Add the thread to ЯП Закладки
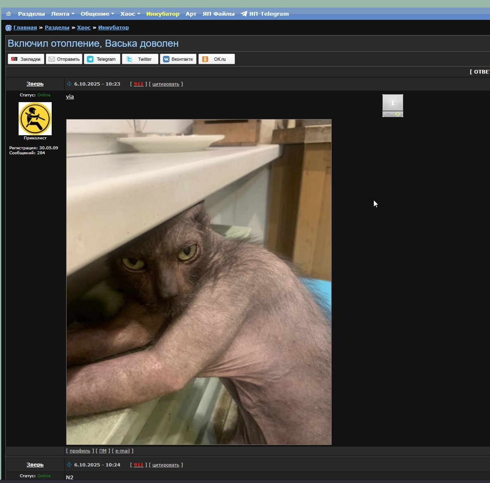Viewport: 490px width, 483px height. [x=26, y=59]
